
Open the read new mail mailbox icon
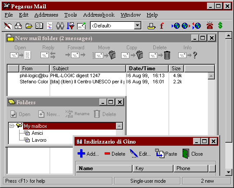(18, 26)
